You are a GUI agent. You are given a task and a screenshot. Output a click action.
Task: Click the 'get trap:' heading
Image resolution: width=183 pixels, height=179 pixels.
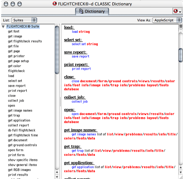click(x=72, y=147)
